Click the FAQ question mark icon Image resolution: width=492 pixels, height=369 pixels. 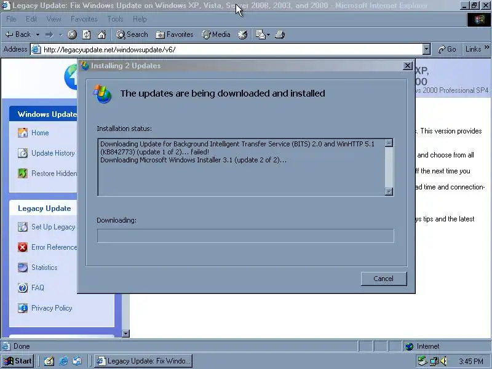coord(23,288)
